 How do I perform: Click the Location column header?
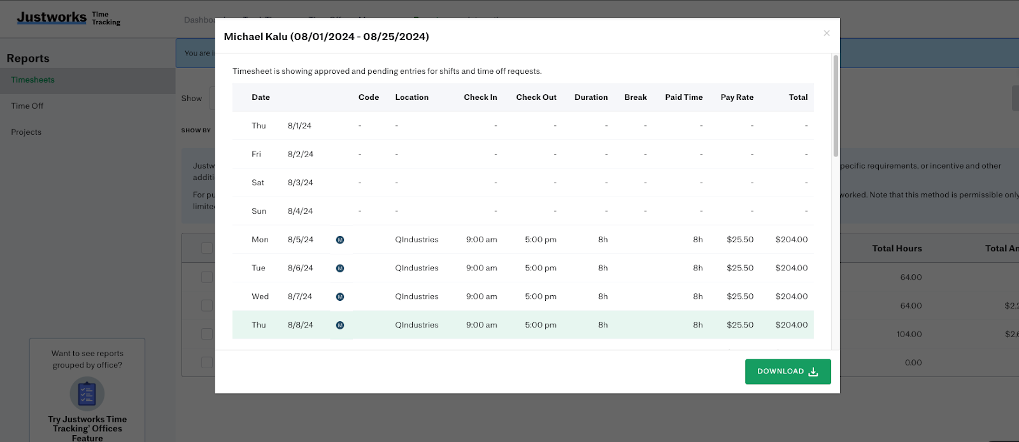click(412, 97)
